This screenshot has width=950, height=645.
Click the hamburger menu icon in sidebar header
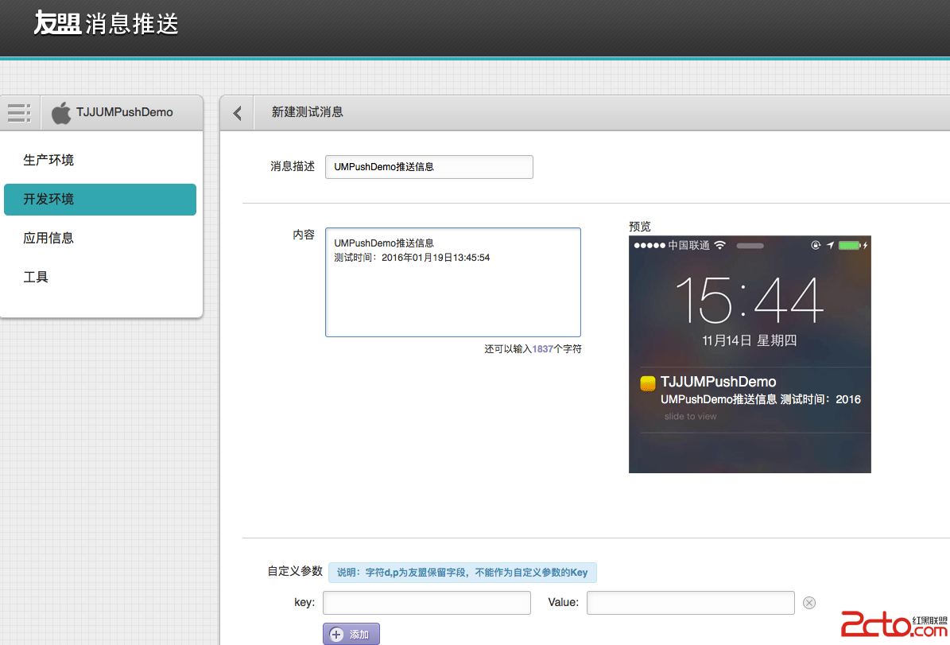point(20,112)
